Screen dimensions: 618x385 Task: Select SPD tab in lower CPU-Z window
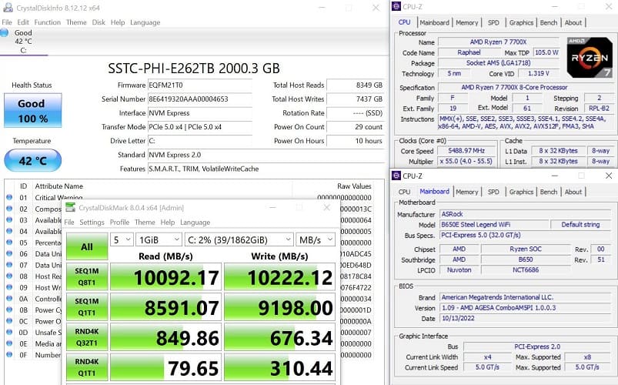[493, 192]
